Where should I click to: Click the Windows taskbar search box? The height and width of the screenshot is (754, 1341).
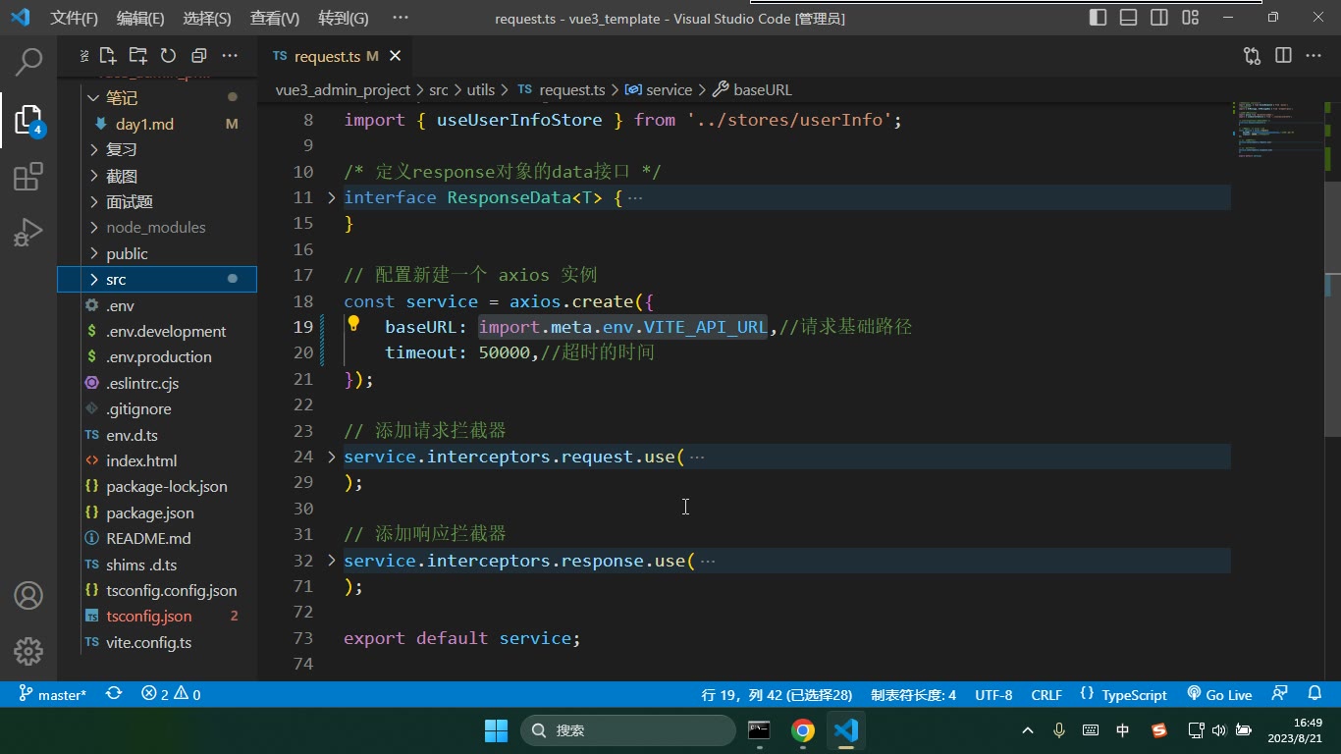(628, 730)
